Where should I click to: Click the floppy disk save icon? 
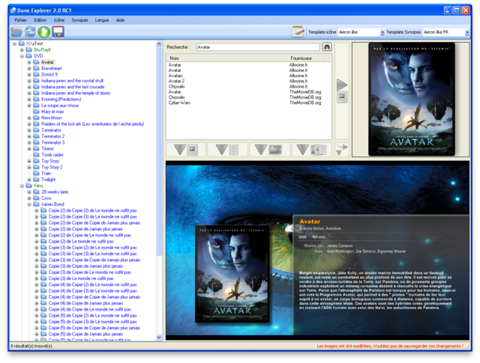[x=58, y=32]
